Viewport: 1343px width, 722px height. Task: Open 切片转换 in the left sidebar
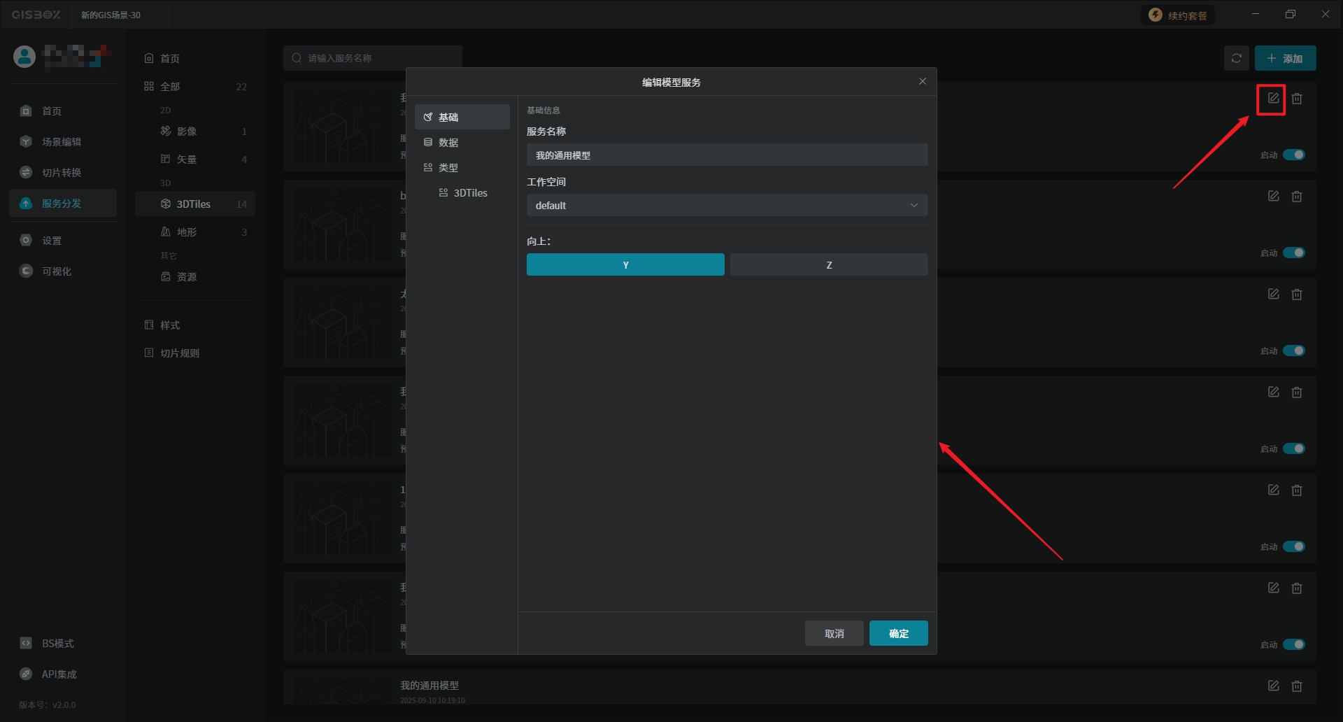[x=61, y=173]
